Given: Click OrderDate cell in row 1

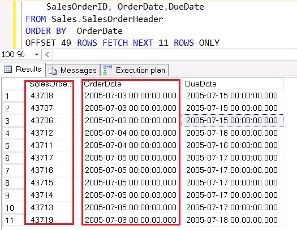Looking at the screenshot, I should tap(131, 96).
